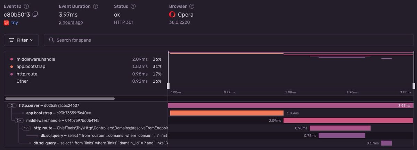Click the 0.99ms tick on time axis

230,92
